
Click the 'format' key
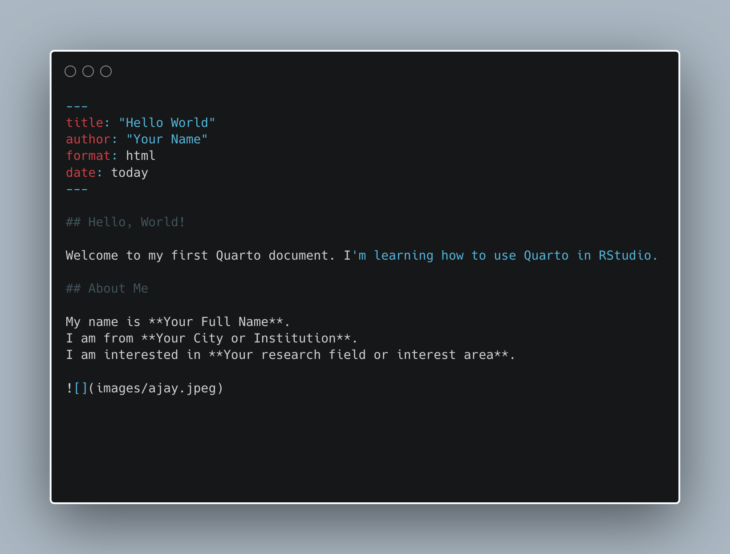pyautogui.click(x=88, y=156)
